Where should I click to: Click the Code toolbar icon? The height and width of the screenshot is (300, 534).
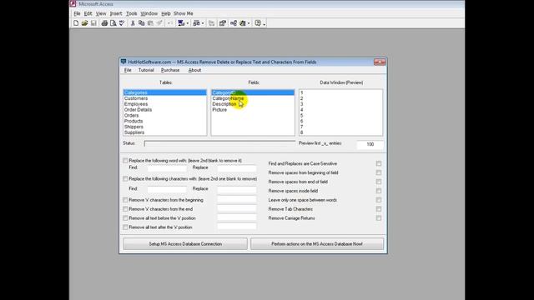pyautogui.click(x=211, y=23)
